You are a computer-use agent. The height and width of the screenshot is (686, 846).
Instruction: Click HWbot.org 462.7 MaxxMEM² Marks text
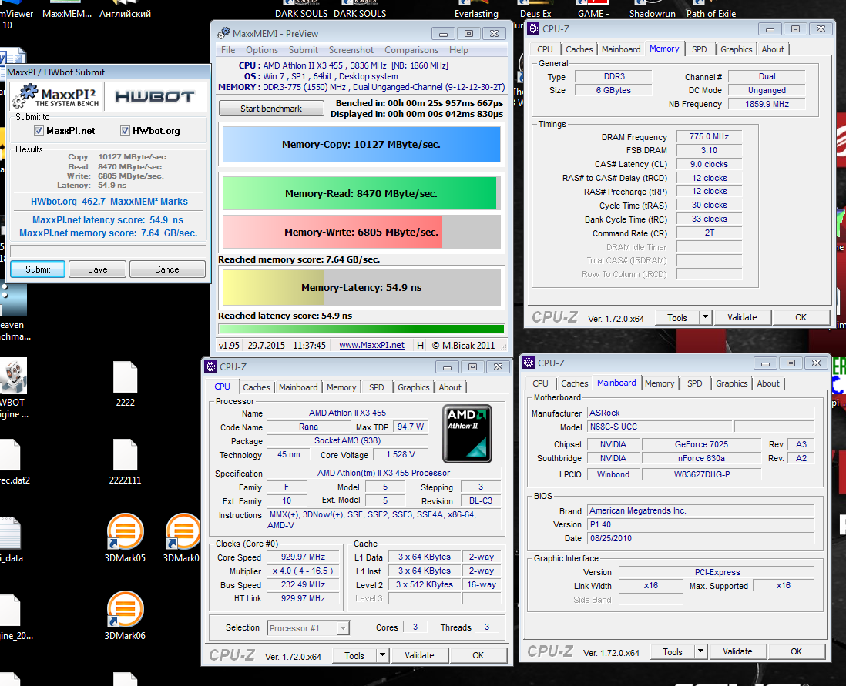coord(109,201)
